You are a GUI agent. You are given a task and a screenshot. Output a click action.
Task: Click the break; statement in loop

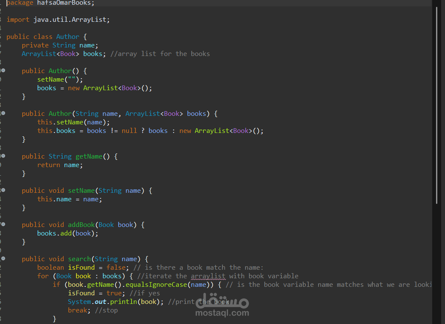(x=79, y=310)
